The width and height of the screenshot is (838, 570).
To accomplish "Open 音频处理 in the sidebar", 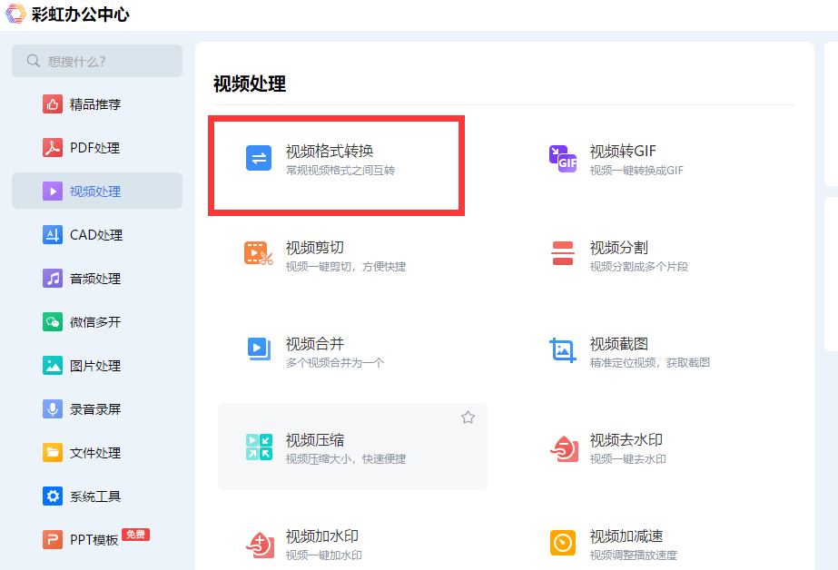I will click(97, 279).
